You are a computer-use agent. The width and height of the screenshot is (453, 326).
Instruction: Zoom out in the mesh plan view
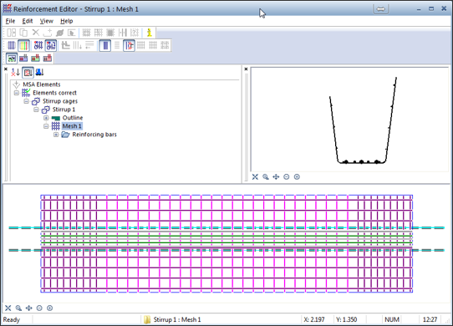pyautogui.click(x=39, y=308)
